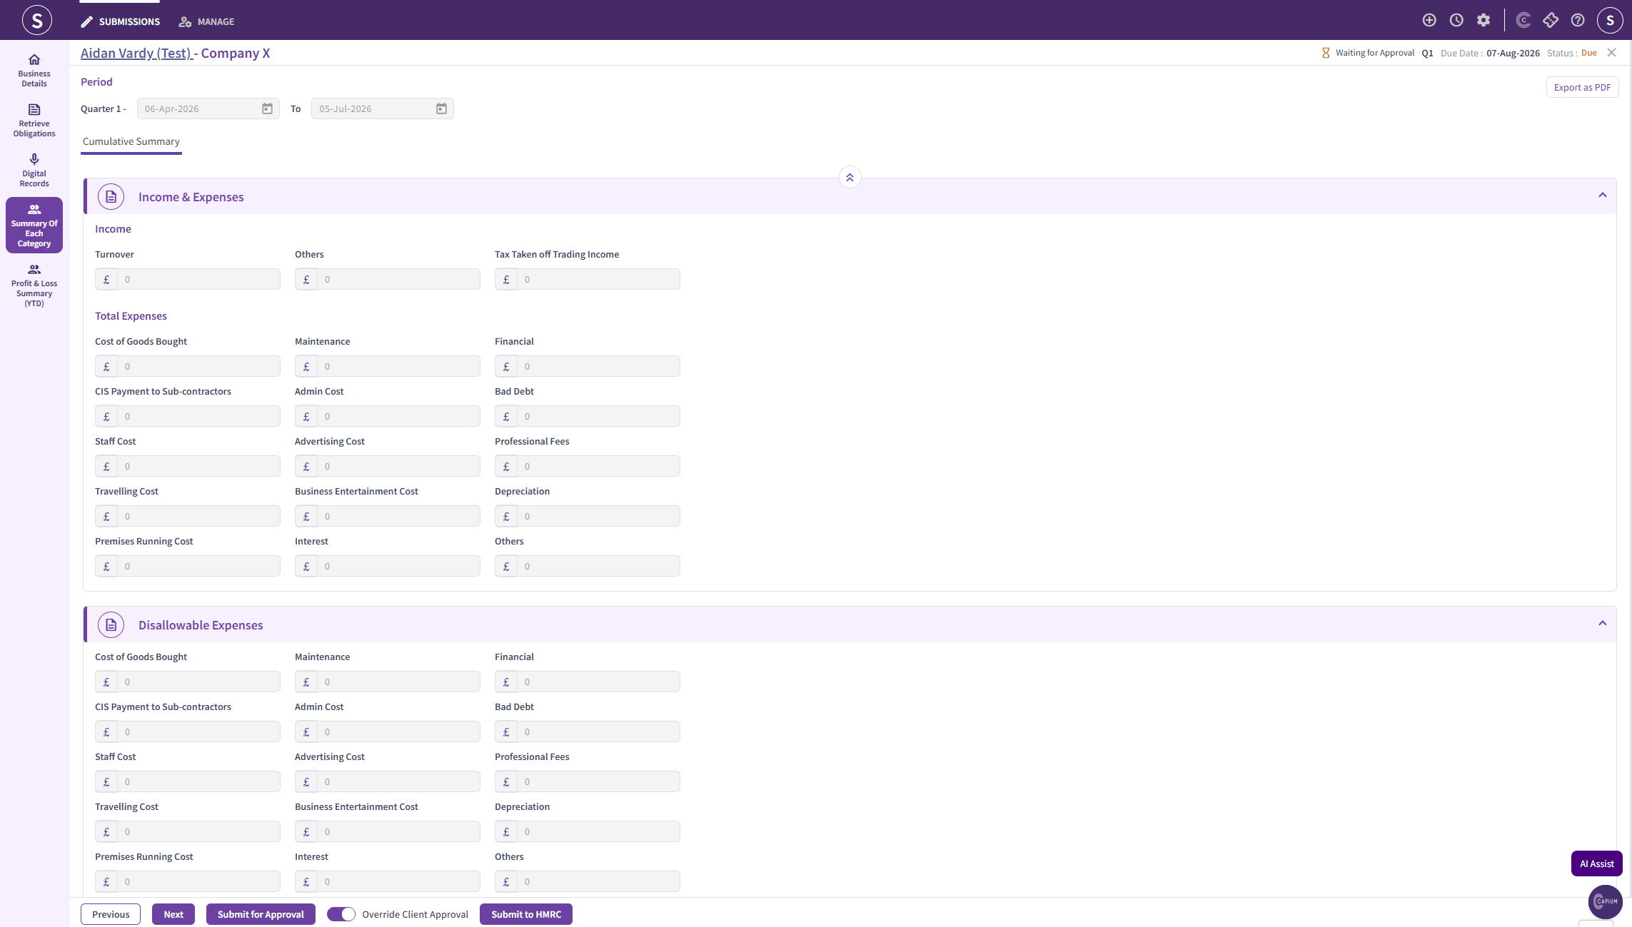1632x927 pixels.
Task: Click the Income & Expenses document icon
Action: [111, 196]
